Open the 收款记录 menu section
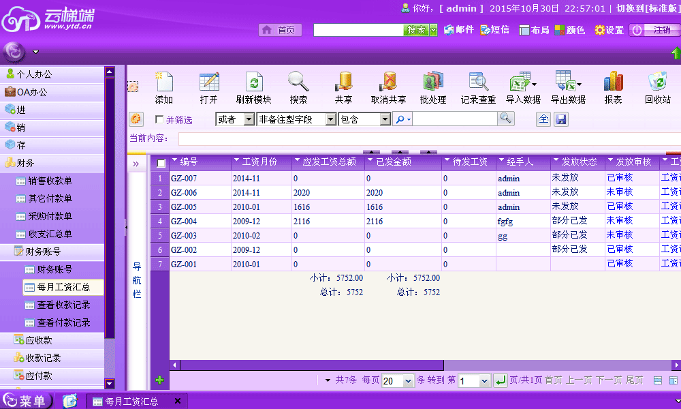The height and width of the screenshot is (409, 681). click(x=52, y=358)
